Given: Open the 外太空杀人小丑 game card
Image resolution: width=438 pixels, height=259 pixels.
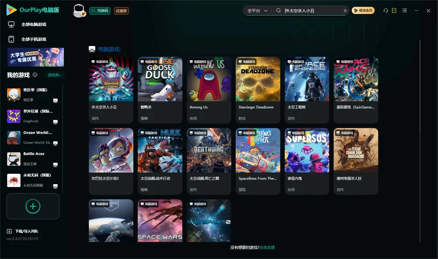Looking at the screenshot, I should (x=111, y=90).
